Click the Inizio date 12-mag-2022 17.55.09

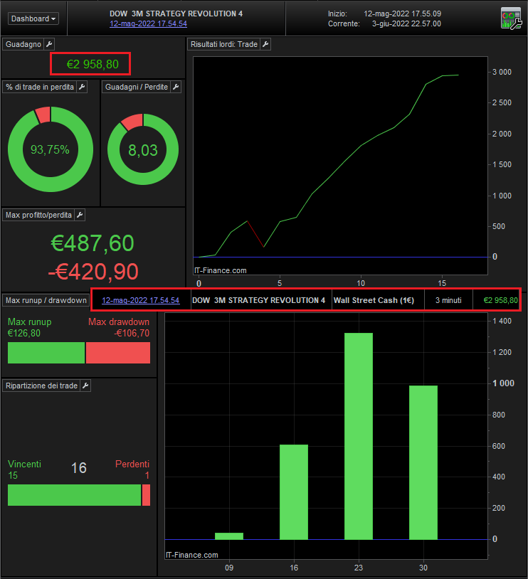point(402,14)
